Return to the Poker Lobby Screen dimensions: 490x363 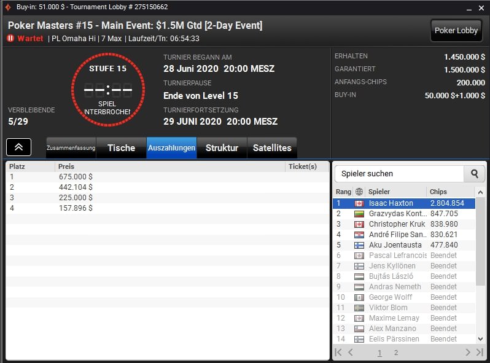click(456, 30)
